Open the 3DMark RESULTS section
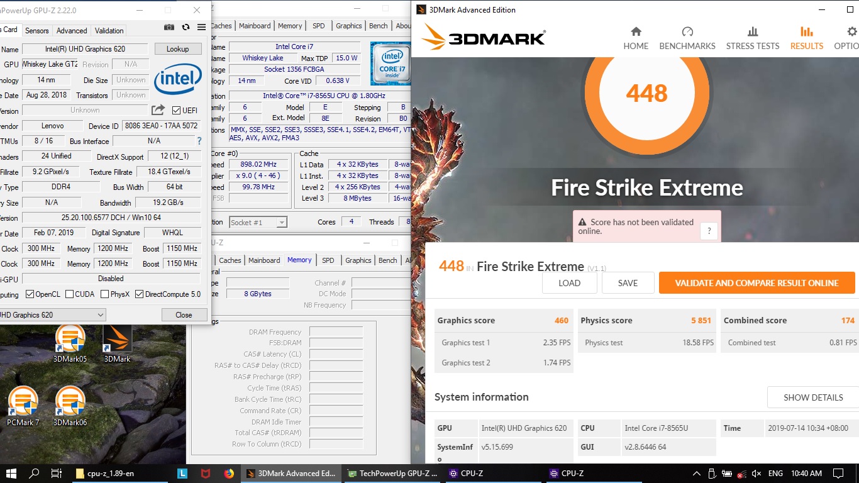This screenshot has width=859, height=483. coord(807,38)
